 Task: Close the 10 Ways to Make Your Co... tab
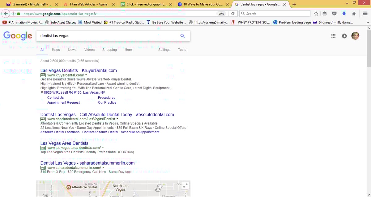(x=227, y=4)
